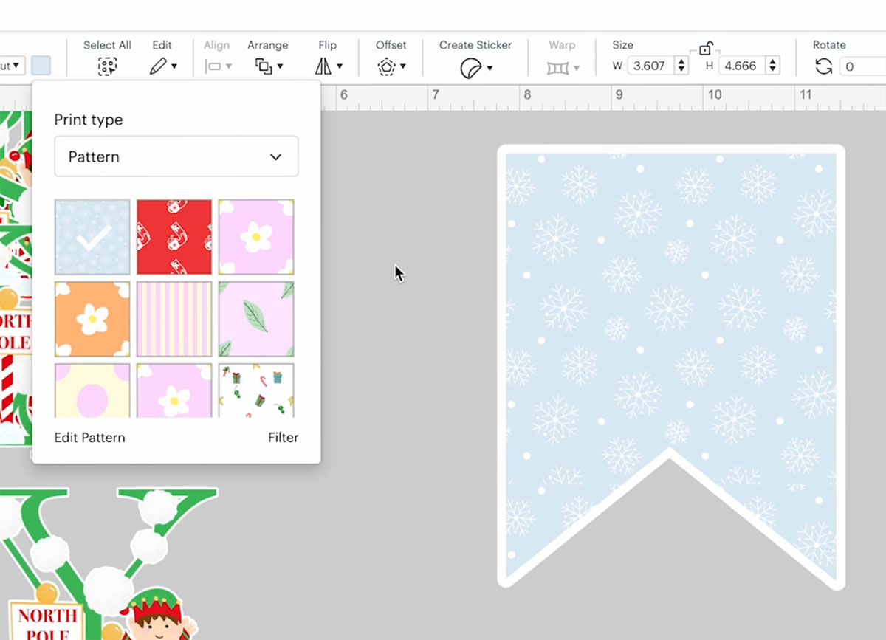This screenshot has height=640, width=886.
Task: Click the light blue material color swatch
Action: (41, 66)
